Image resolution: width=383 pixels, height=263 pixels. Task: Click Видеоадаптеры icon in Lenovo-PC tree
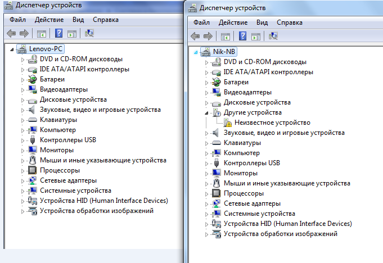click(32, 89)
